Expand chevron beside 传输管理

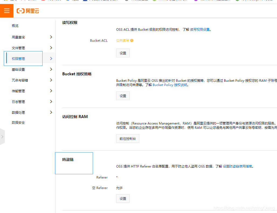click(51, 91)
